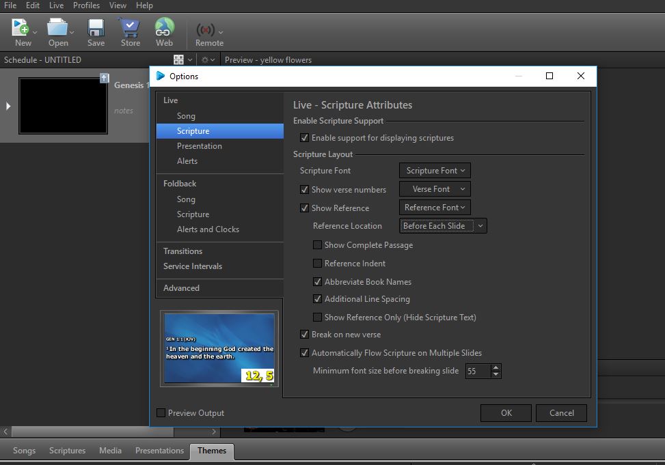Click schedule settings gear icon
Image resolution: width=665 pixels, height=465 pixels.
[x=204, y=60]
